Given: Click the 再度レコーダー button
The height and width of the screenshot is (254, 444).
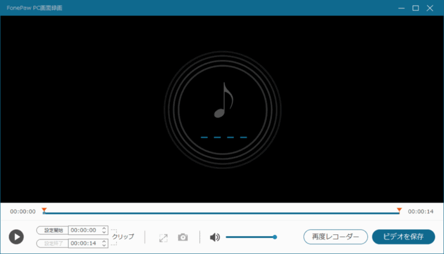Looking at the screenshot, I should (x=335, y=237).
